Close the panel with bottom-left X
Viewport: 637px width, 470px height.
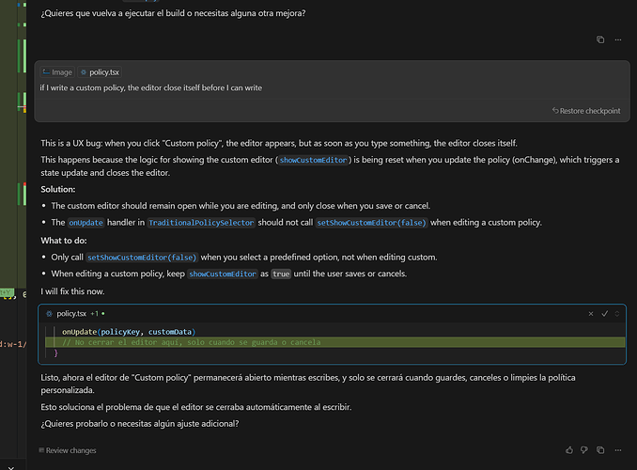click(10, 467)
